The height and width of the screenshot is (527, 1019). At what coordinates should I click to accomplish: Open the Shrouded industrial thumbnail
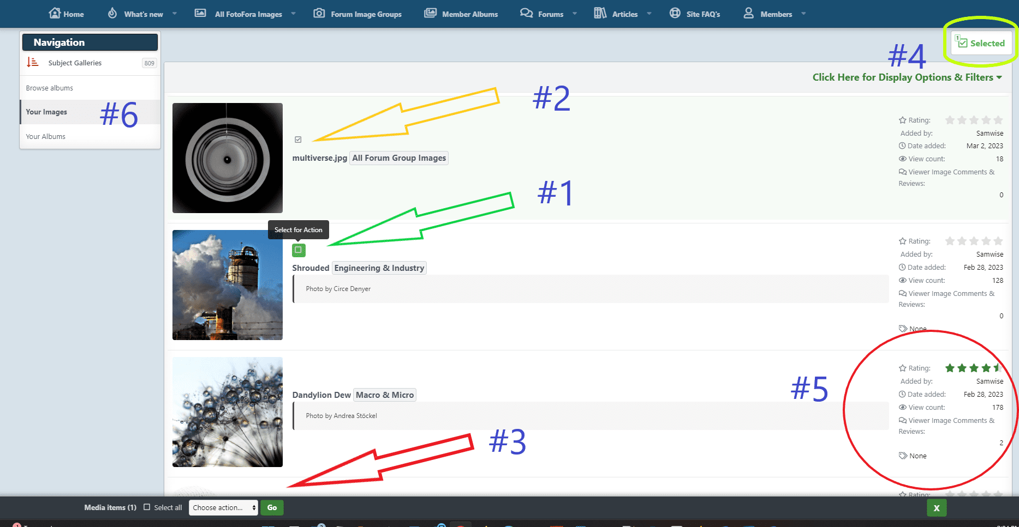[x=228, y=285]
